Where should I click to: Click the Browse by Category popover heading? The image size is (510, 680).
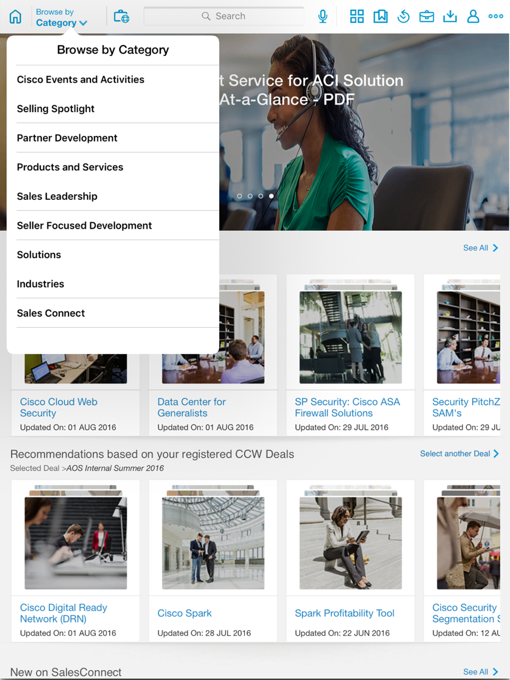113,50
